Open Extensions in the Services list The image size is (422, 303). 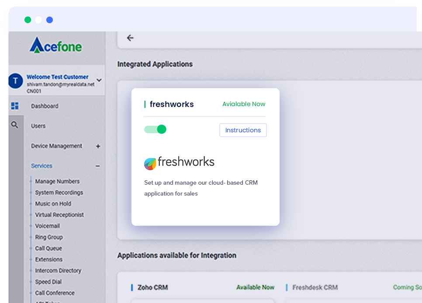[x=49, y=259]
